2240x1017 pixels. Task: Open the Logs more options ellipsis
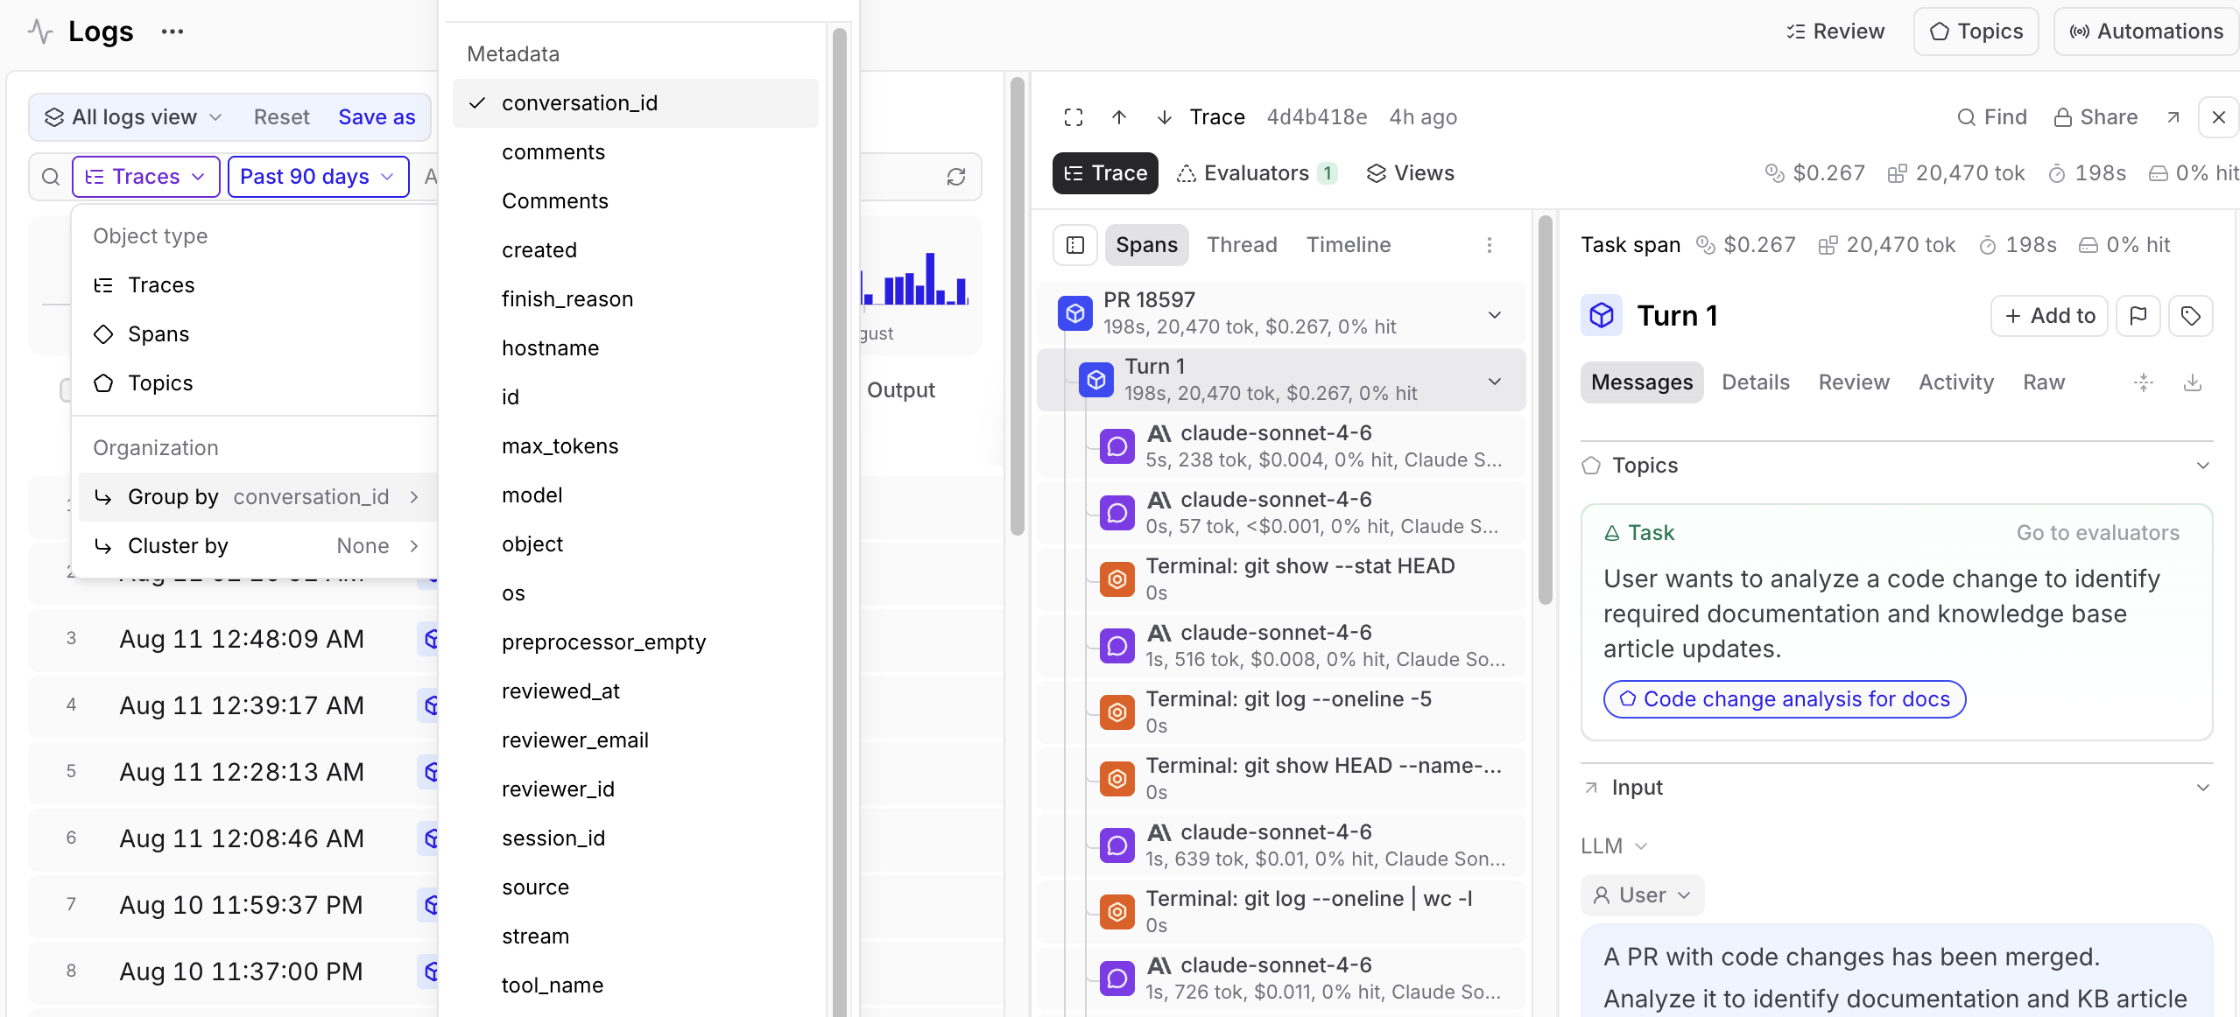coord(173,32)
